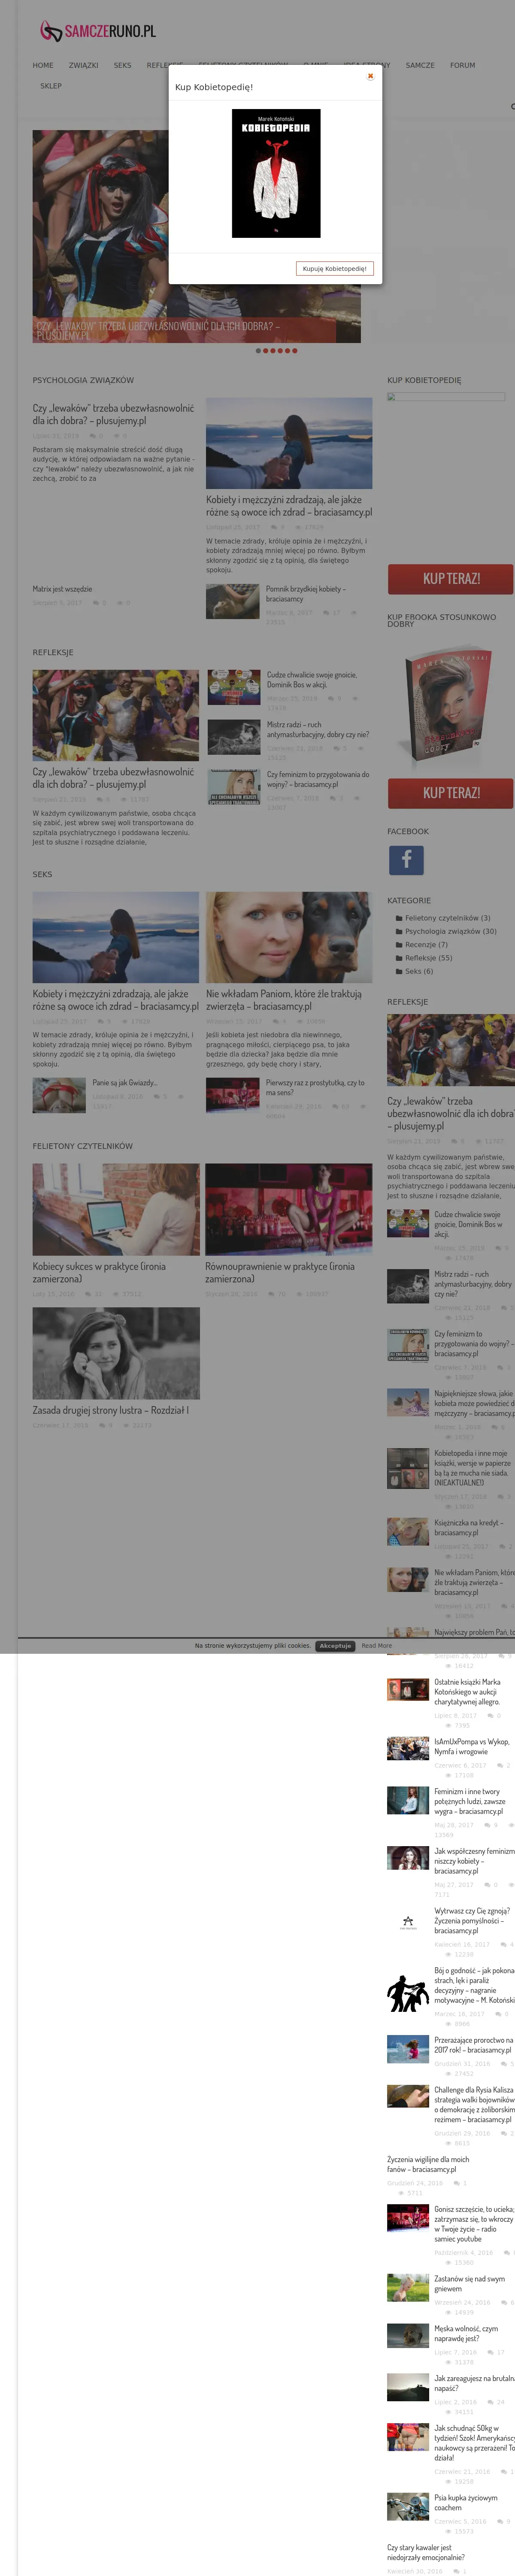Screen dimensions: 515x2576
Task: Open sidebar article Czy stary kawaler jest niedojrzały
Action: coord(426,2552)
